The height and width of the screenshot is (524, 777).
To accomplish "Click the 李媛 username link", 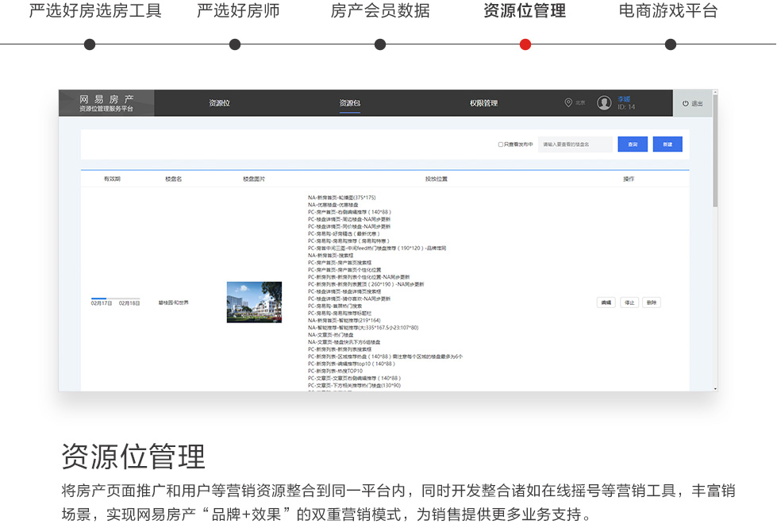I will pyautogui.click(x=624, y=99).
